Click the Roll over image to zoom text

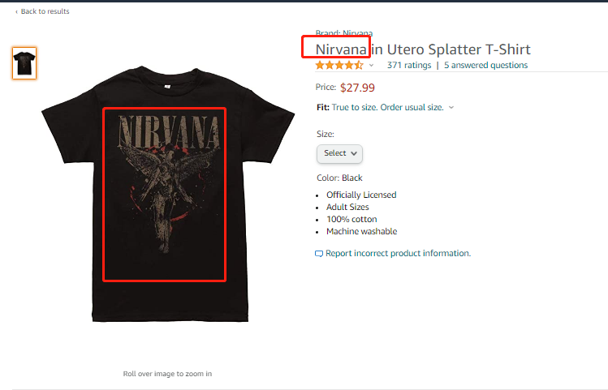167,374
